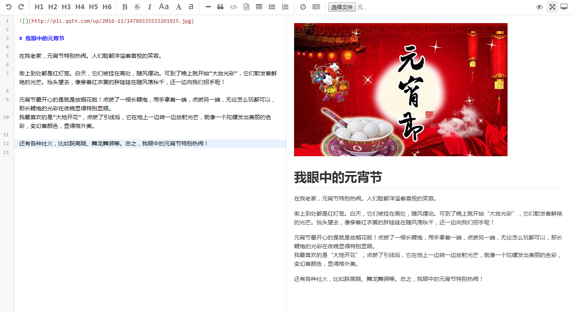This screenshot has height=312, width=573.
Task: Click editor line starting 我最喜欢的是
Action: [x=145, y=122]
